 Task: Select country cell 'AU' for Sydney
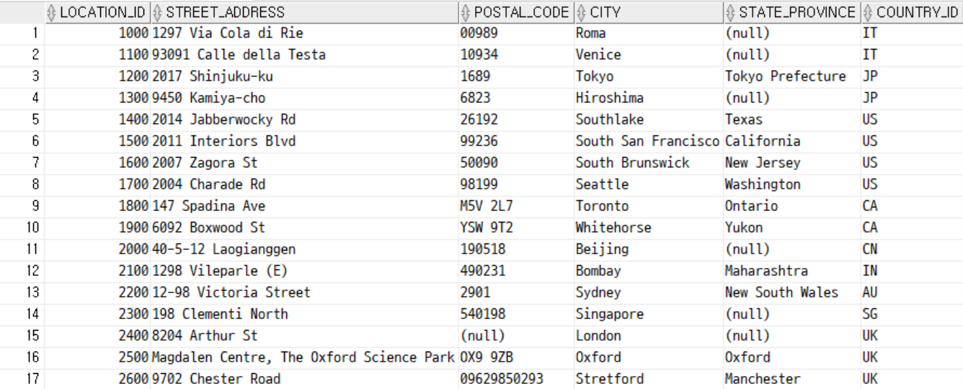[912, 292]
